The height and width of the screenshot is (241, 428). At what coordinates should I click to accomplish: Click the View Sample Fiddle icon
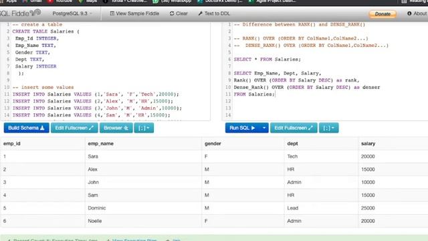pos(112,13)
